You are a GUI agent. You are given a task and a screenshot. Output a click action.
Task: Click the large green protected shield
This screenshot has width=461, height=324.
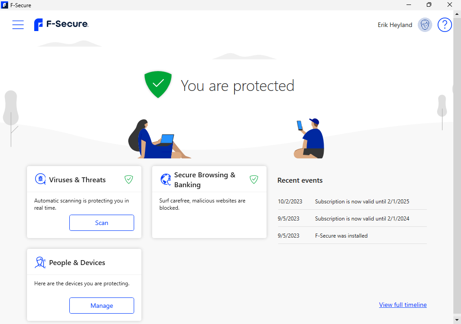158,84
